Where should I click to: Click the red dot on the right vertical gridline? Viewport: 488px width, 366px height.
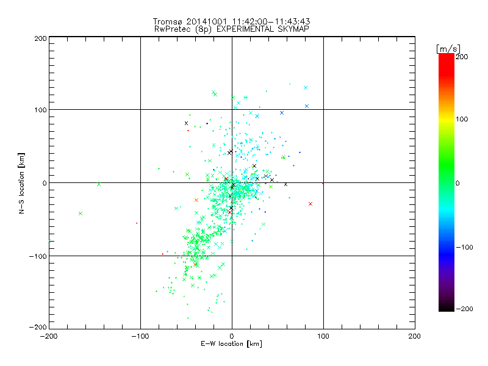(323, 182)
